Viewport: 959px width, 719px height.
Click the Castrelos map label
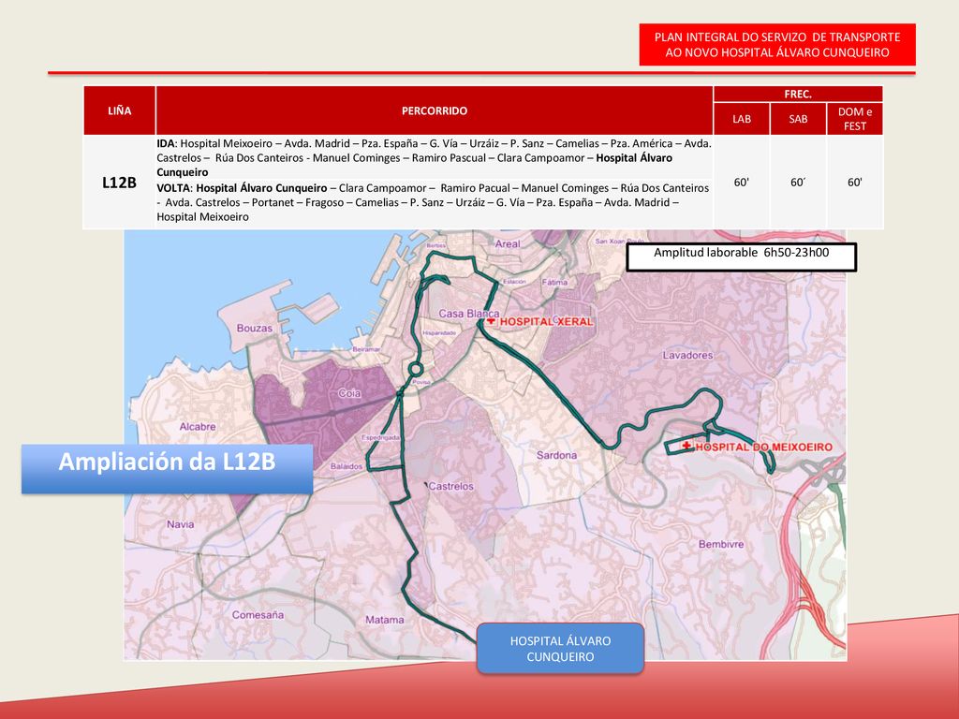(450, 487)
